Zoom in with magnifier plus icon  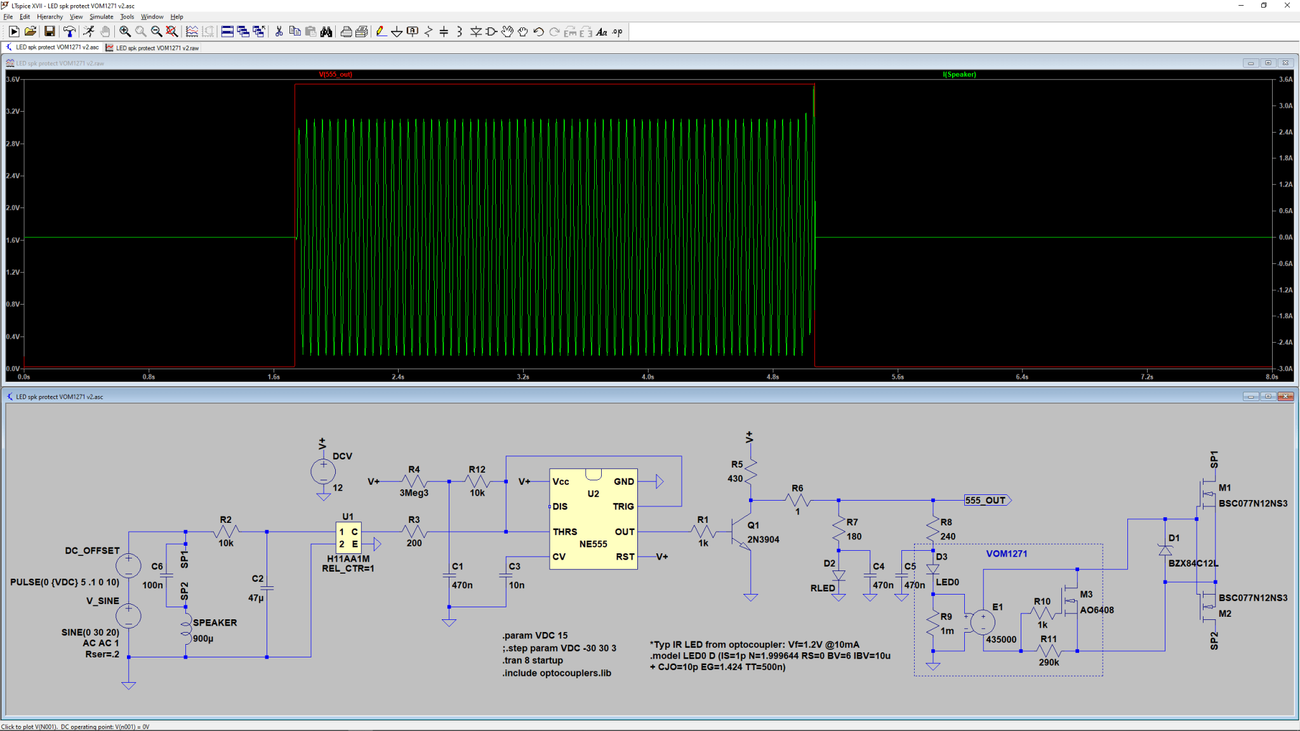pyautogui.click(x=125, y=31)
